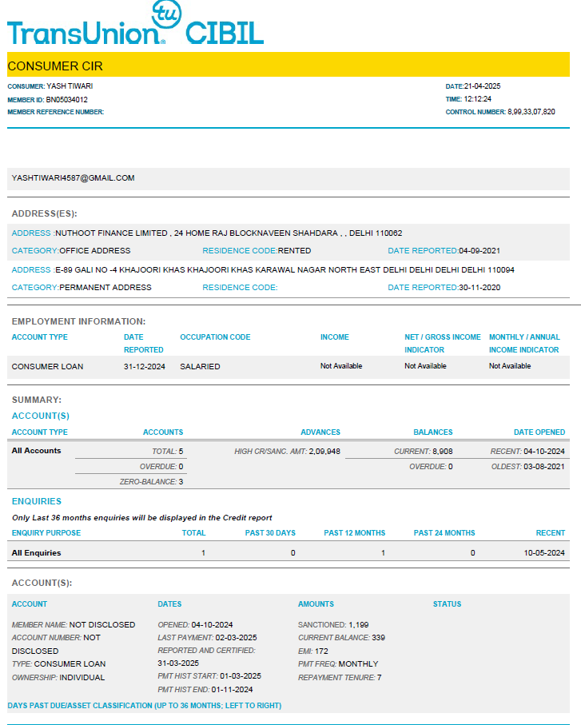The height and width of the screenshot is (725, 581).
Task: Click the TransUnion CIBIL logo
Action: pyautogui.click(x=135, y=25)
